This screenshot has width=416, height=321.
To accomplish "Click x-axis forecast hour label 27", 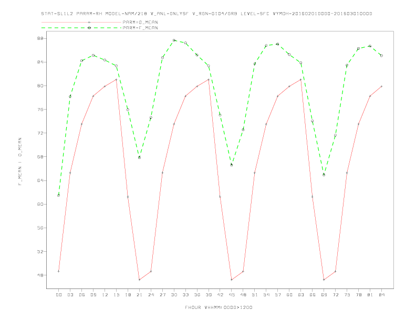I will pyautogui.click(x=162, y=295).
